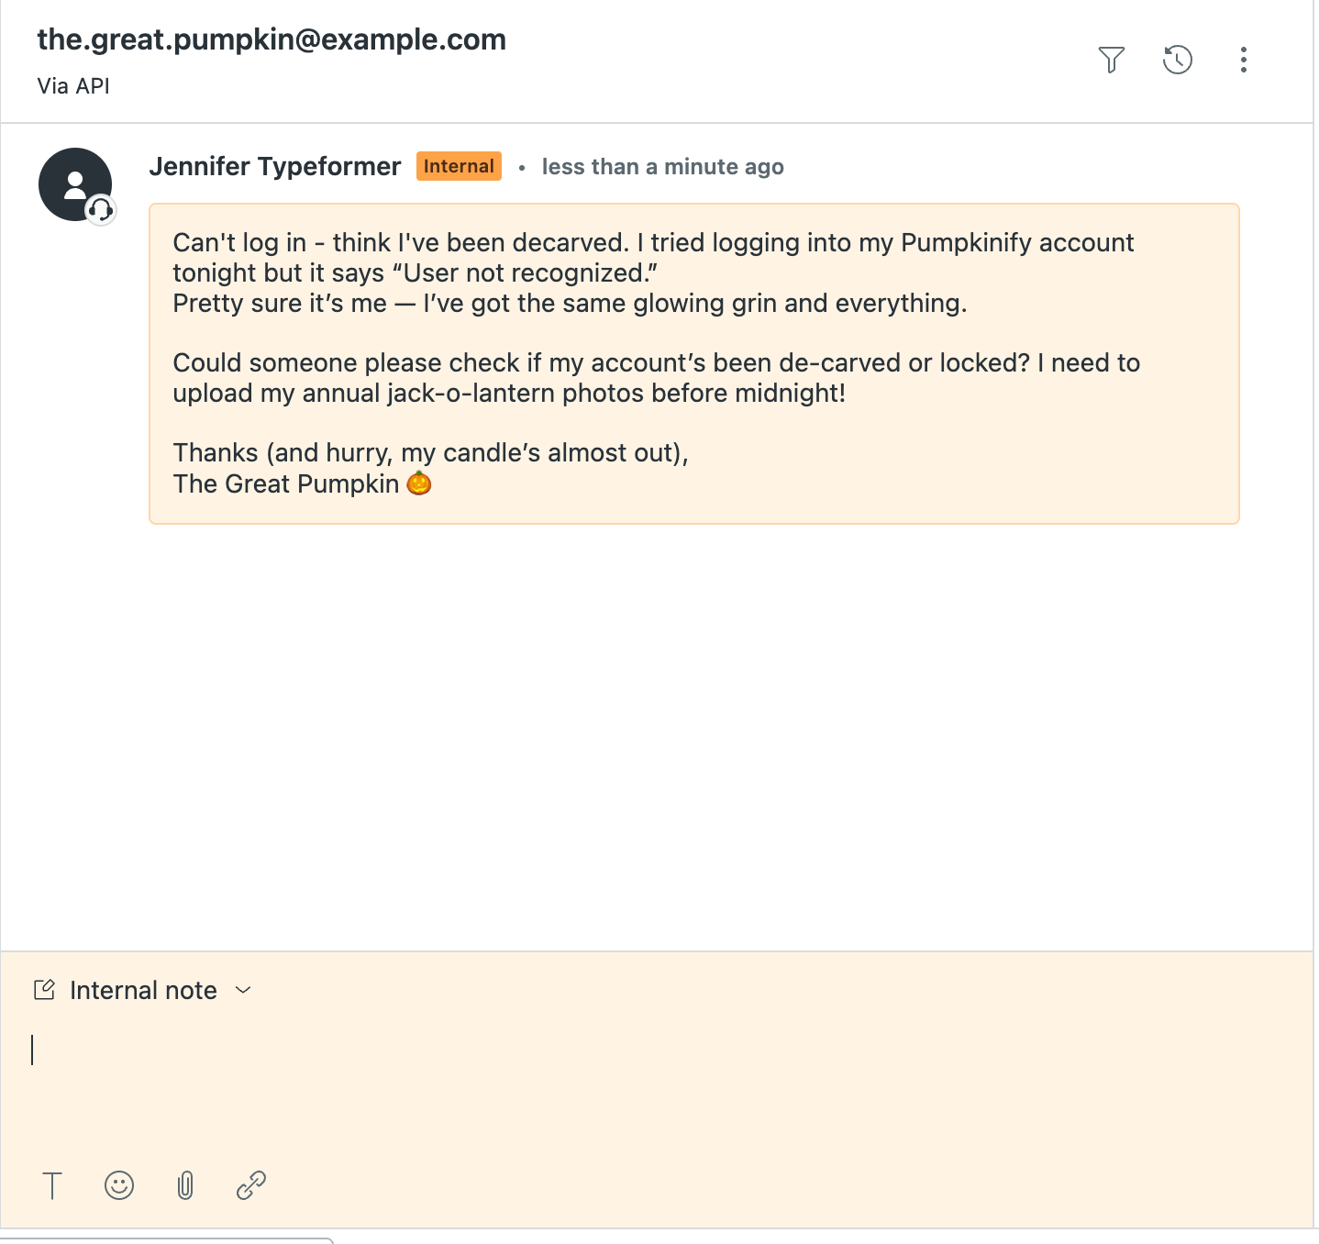Click the headset badge on the avatar
Image resolution: width=1319 pixels, height=1244 pixels.
click(x=101, y=210)
